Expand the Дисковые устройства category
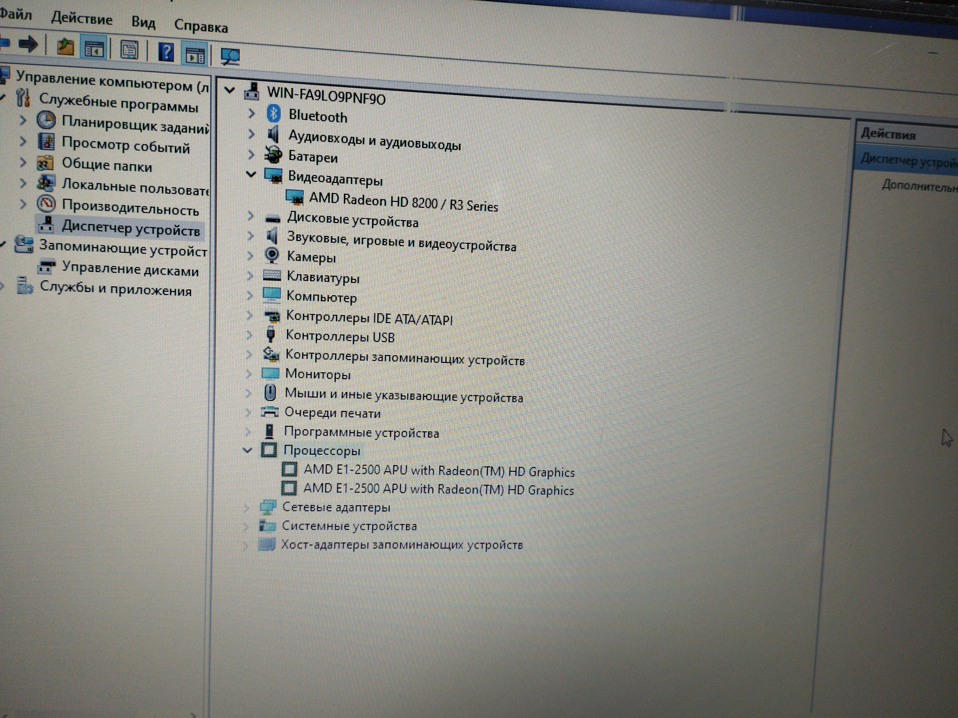The image size is (958, 718). coord(250,216)
